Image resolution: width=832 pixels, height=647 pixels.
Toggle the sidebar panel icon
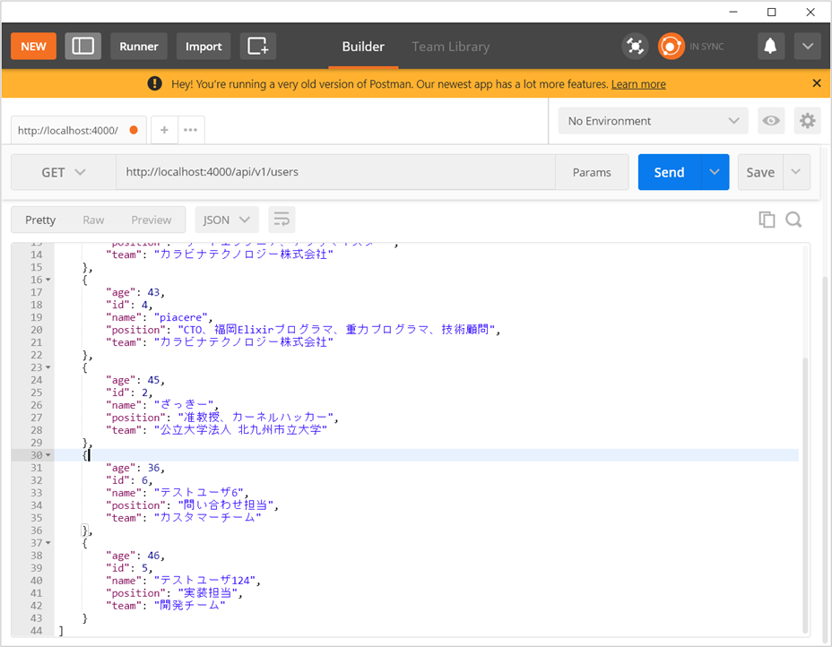click(82, 46)
